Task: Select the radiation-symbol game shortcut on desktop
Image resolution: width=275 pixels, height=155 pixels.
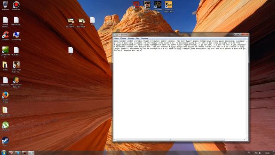Action: 158,6
